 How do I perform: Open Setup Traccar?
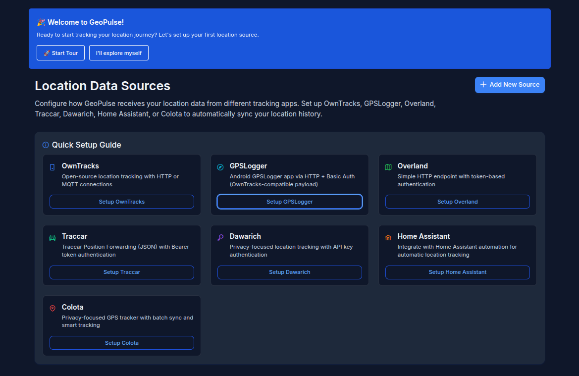pyautogui.click(x=122, y=272)
